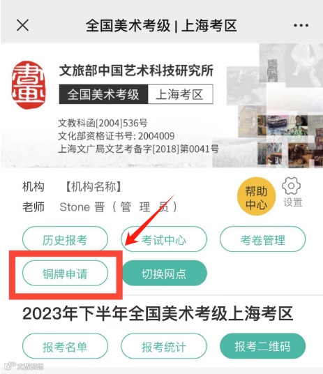
Task: Switch outlet via 切换网点 button
Action: 164,273
